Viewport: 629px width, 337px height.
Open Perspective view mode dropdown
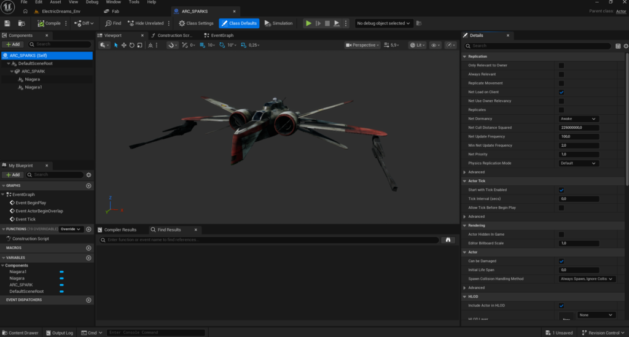(362, 45)
